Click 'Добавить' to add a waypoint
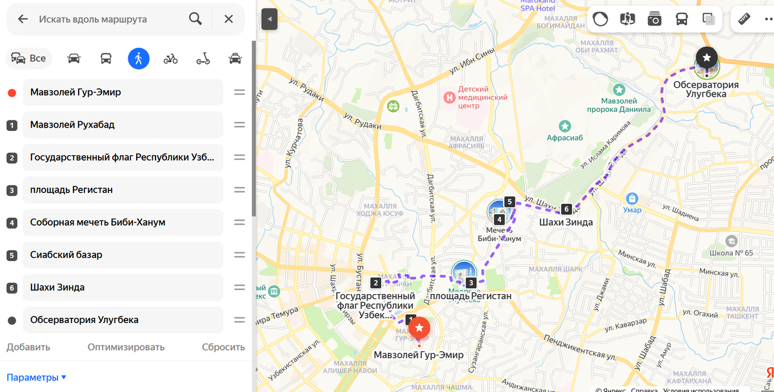 coord(28,347)
